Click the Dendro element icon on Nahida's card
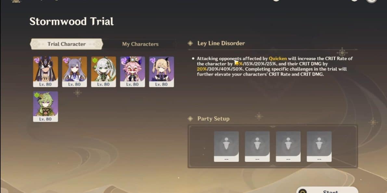The image size is (387, 193). pos(95,60)
